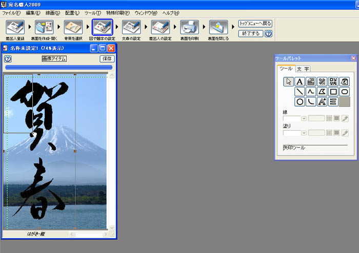The image size is (359, 253).
Task: Select the rounded rectangle tool
Action: [x=345, y=92]
